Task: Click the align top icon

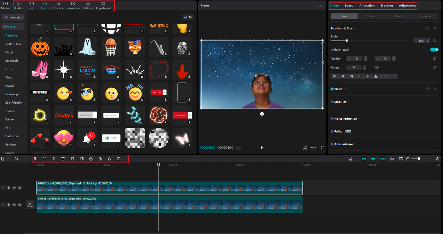Action: pos(359,76)
